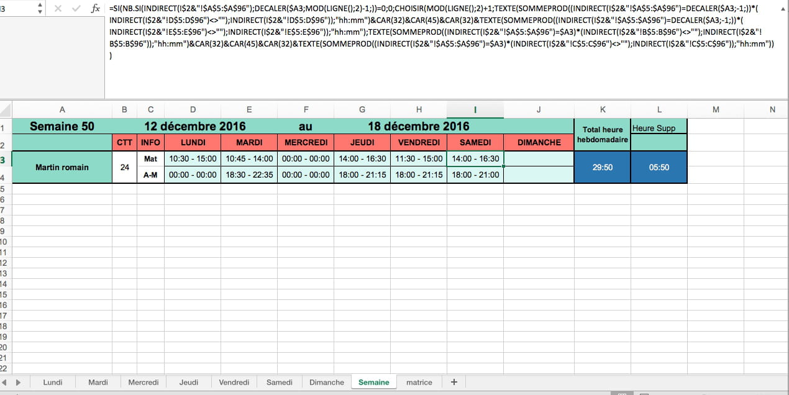Switch to the Samedi sheet tab
Screen dimensions: 789x395
[280, 382]
